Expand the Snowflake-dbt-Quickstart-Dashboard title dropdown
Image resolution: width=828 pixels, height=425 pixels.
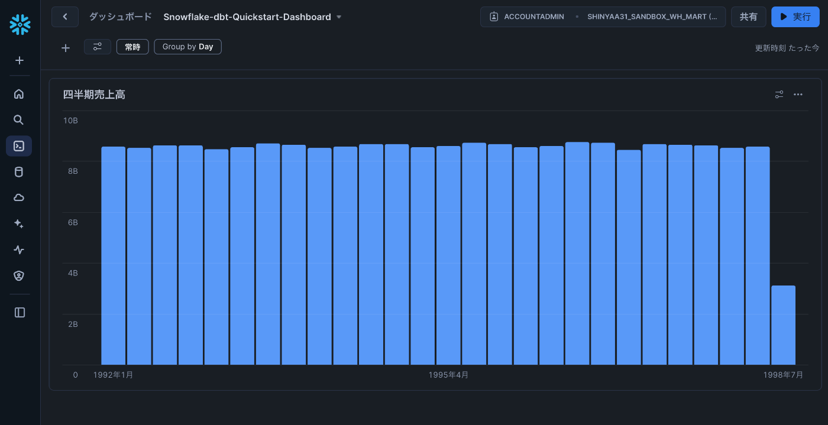(339, 17)
